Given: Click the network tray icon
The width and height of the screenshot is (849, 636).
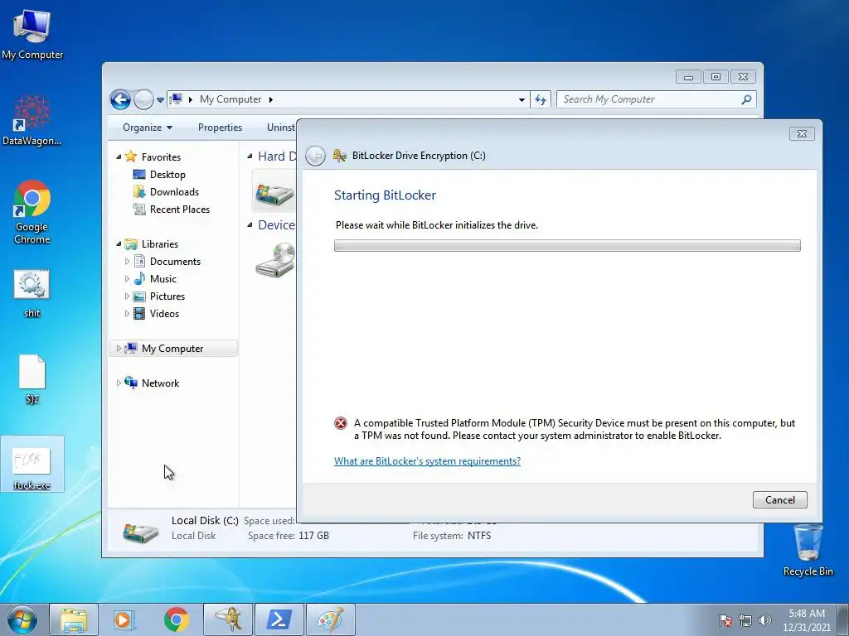Looking at the screenshot, I should tap(745, 620).
